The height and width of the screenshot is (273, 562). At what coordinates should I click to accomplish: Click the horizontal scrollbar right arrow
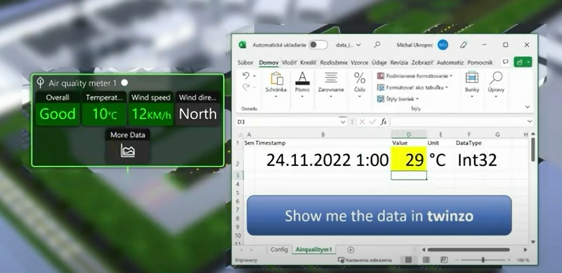525,250
